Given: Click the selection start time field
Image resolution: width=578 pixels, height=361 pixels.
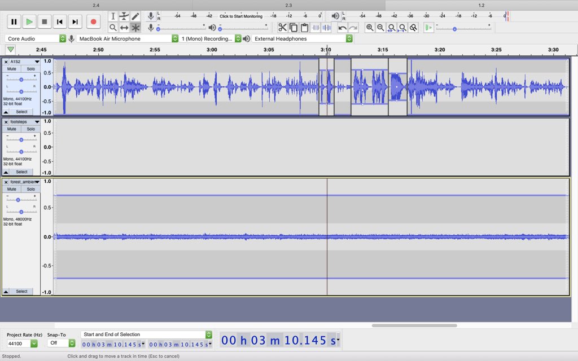Looking at the screenshot, I should (x=112, y=345).
